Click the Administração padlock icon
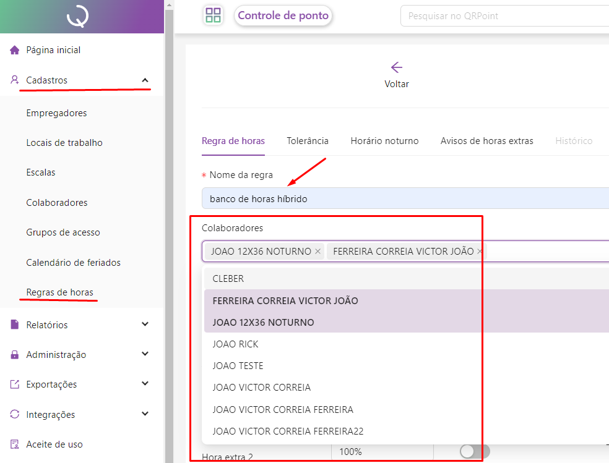Viewport: 609px width, 463px height. click(15, 355)
